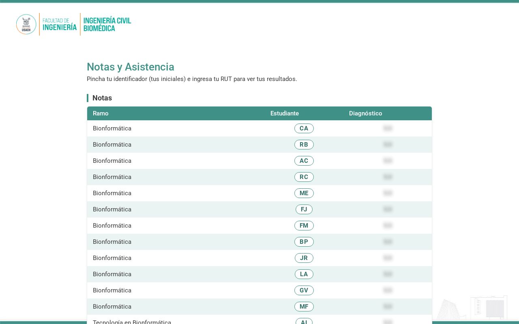Viewport: 519px width, 324px height.
Task: Click the Ramo column header
Action: pyautogui.click(x=101, y=113)
